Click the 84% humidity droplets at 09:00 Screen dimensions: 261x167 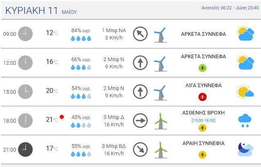[81, 38]
